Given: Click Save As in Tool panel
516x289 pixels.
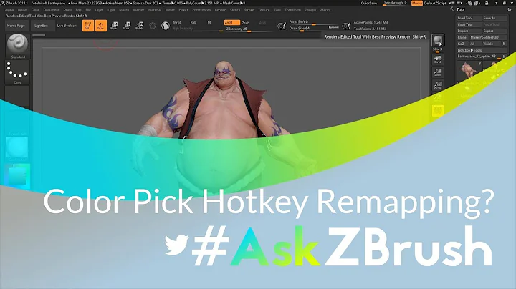Looking at the screenshot, I should [x=494, y=18].
